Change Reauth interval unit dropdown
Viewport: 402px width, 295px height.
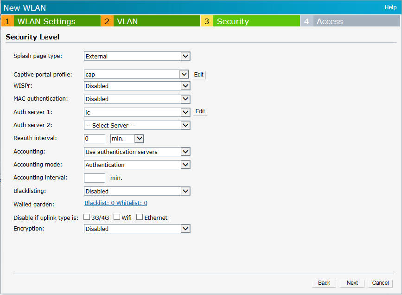click(127, 139)
